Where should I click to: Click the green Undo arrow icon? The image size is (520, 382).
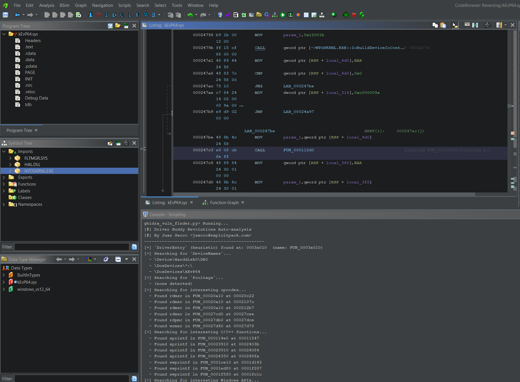click(x=190, y=15)
